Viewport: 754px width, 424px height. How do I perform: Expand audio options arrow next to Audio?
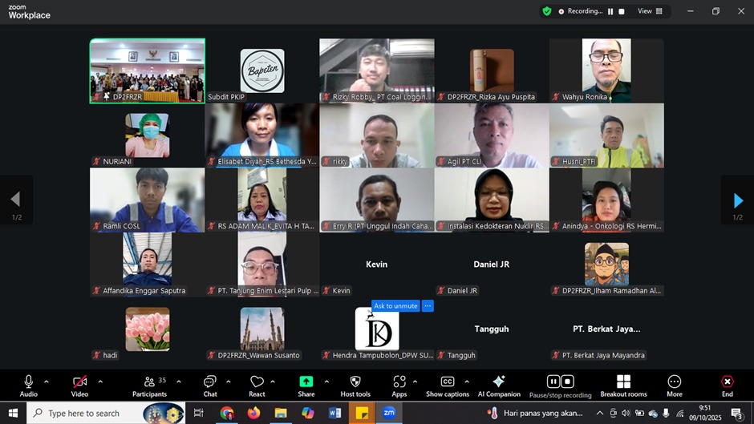tap(47, 382)
